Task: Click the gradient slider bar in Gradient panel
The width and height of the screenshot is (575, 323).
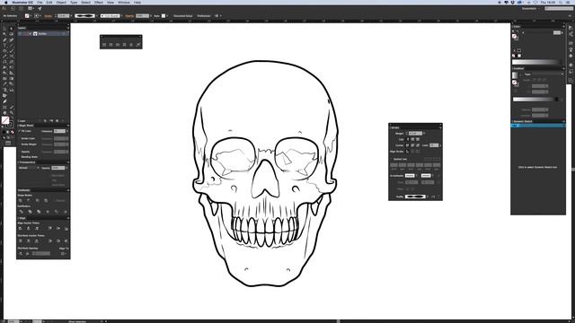Action: pos(535,100)
